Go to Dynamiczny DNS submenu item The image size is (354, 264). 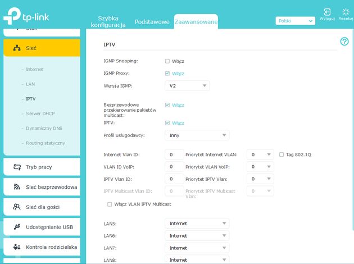44,128
